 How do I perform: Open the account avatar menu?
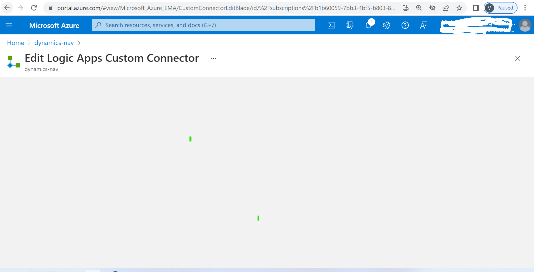click(525, 25)
